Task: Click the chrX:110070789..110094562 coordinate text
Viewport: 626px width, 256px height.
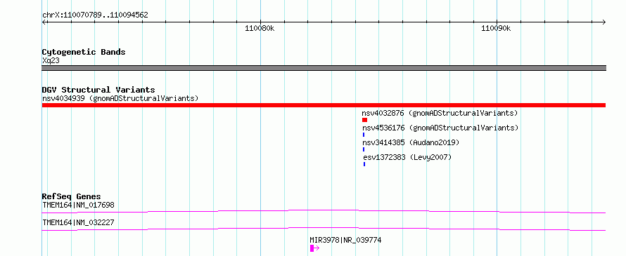Action: point(95,15)
